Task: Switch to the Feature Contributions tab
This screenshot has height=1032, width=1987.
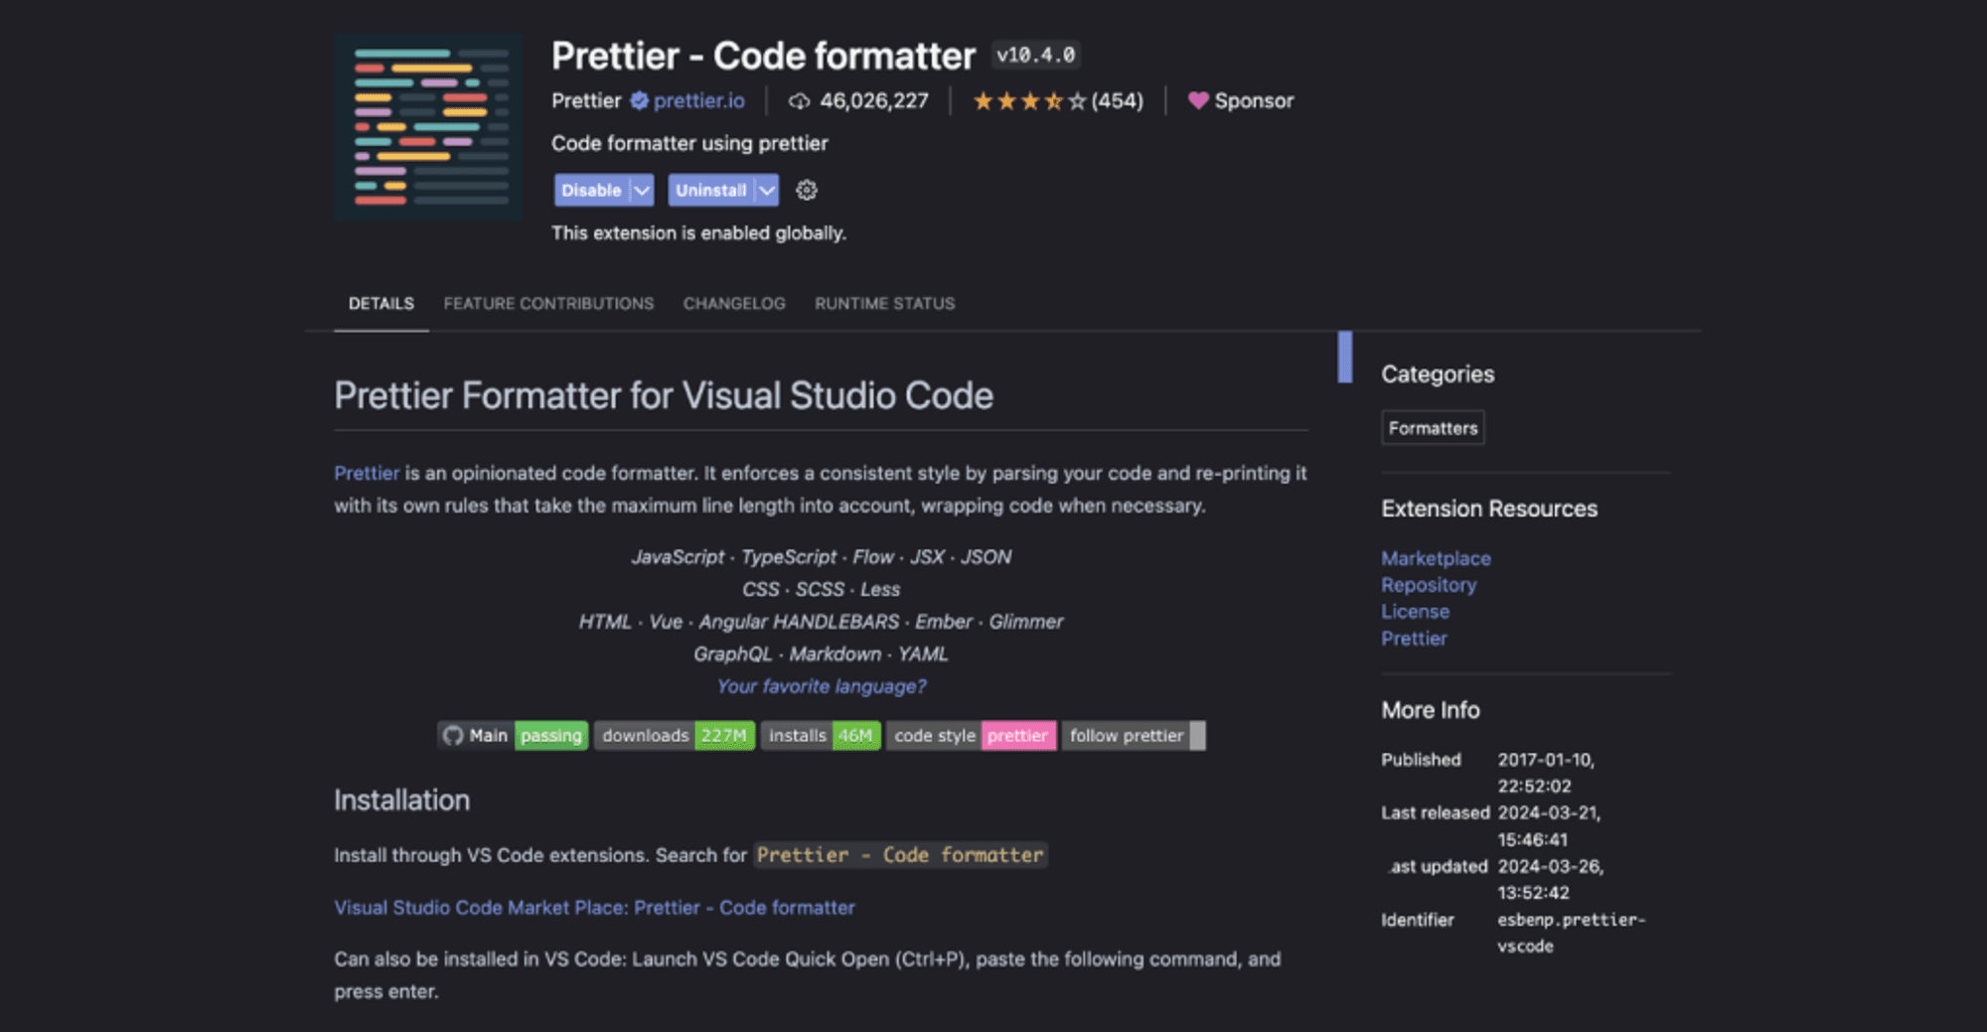Action: tap(548, 304)
